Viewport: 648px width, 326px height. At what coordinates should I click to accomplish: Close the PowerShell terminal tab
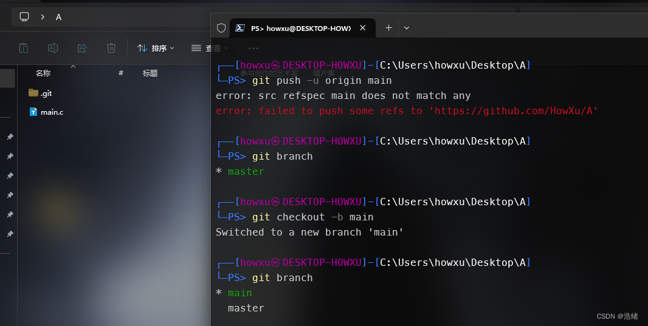click(x=363, y=28)
